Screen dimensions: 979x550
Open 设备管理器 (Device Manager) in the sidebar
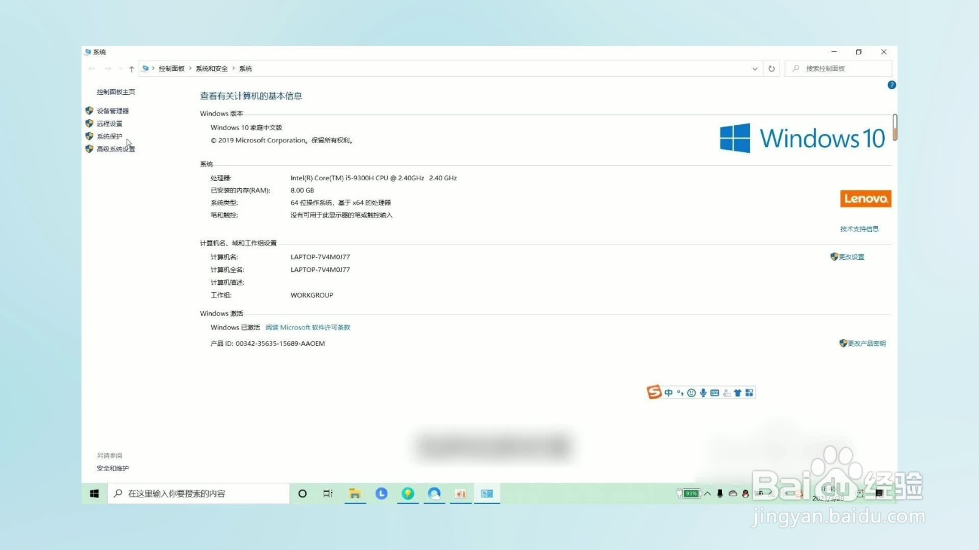[113, 111]
